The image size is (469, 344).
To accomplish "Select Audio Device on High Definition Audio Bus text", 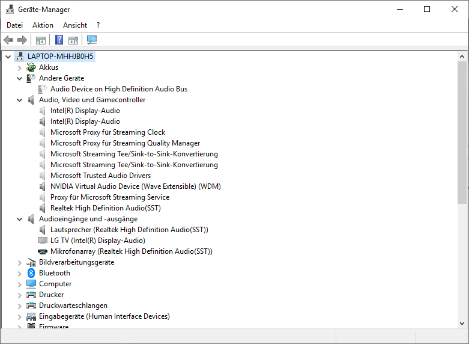I will [119, 89].
